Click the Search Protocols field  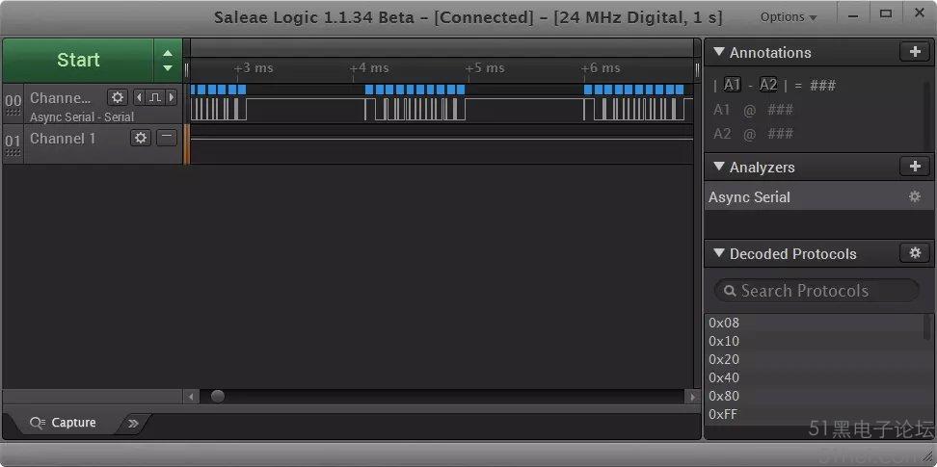point(817,291)
